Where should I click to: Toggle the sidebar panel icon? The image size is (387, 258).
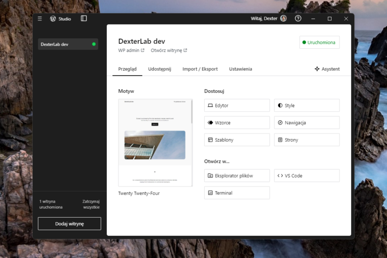84,18
